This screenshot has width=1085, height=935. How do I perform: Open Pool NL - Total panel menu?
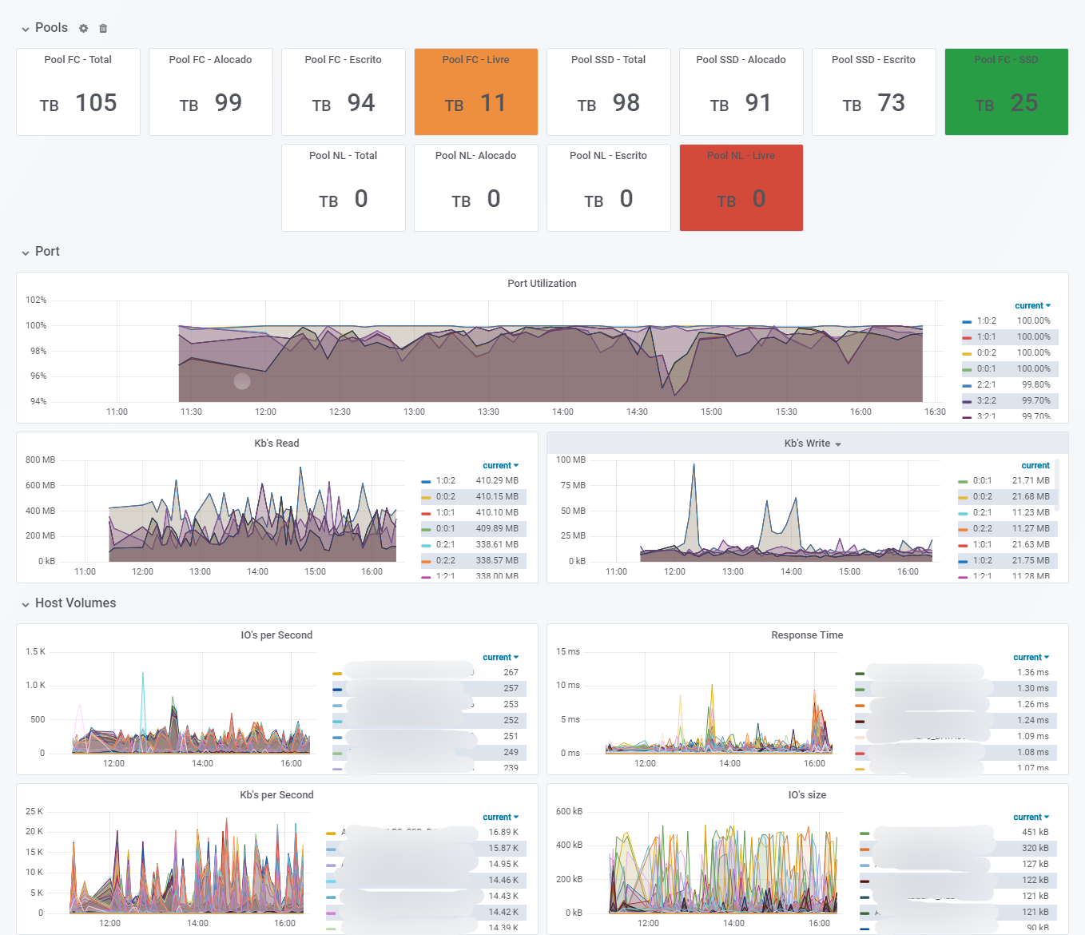tap(343, 156)
